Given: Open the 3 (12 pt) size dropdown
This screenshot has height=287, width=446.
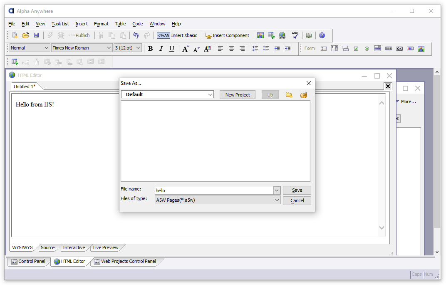Looking at the screenshot, I should coord(127,48).
